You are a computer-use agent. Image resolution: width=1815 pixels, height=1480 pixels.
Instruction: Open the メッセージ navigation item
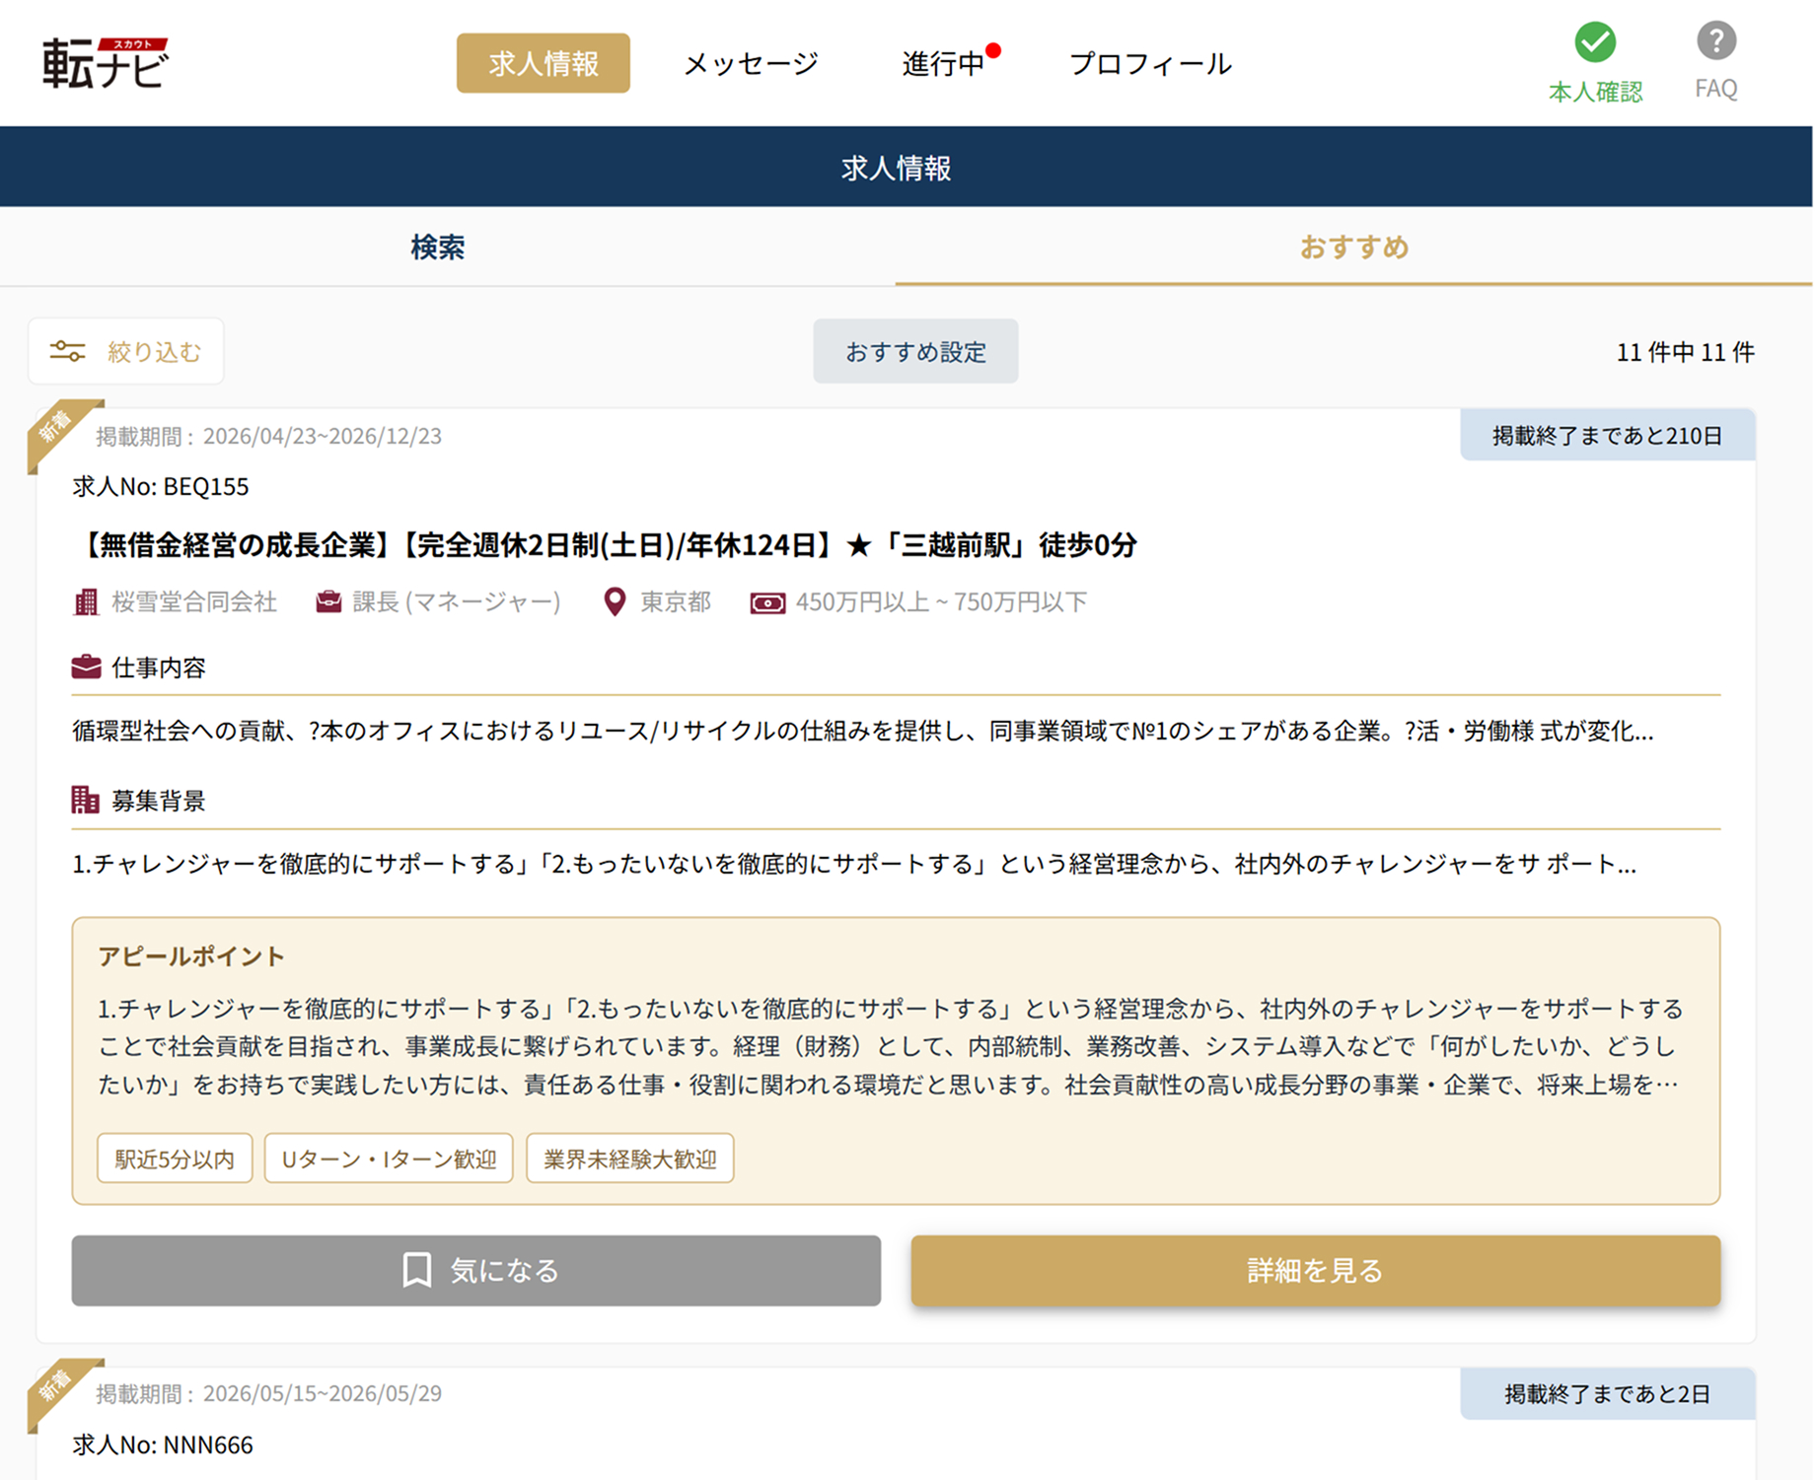751,63
